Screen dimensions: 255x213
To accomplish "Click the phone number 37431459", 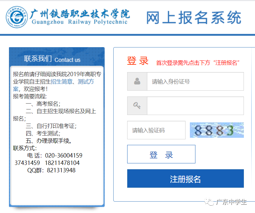I will click(x=27, y=163).
